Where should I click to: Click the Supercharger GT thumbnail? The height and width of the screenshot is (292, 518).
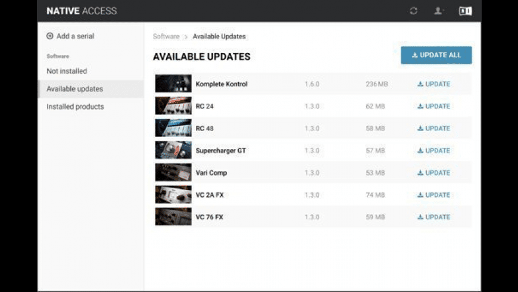click(x=173, y=150)
